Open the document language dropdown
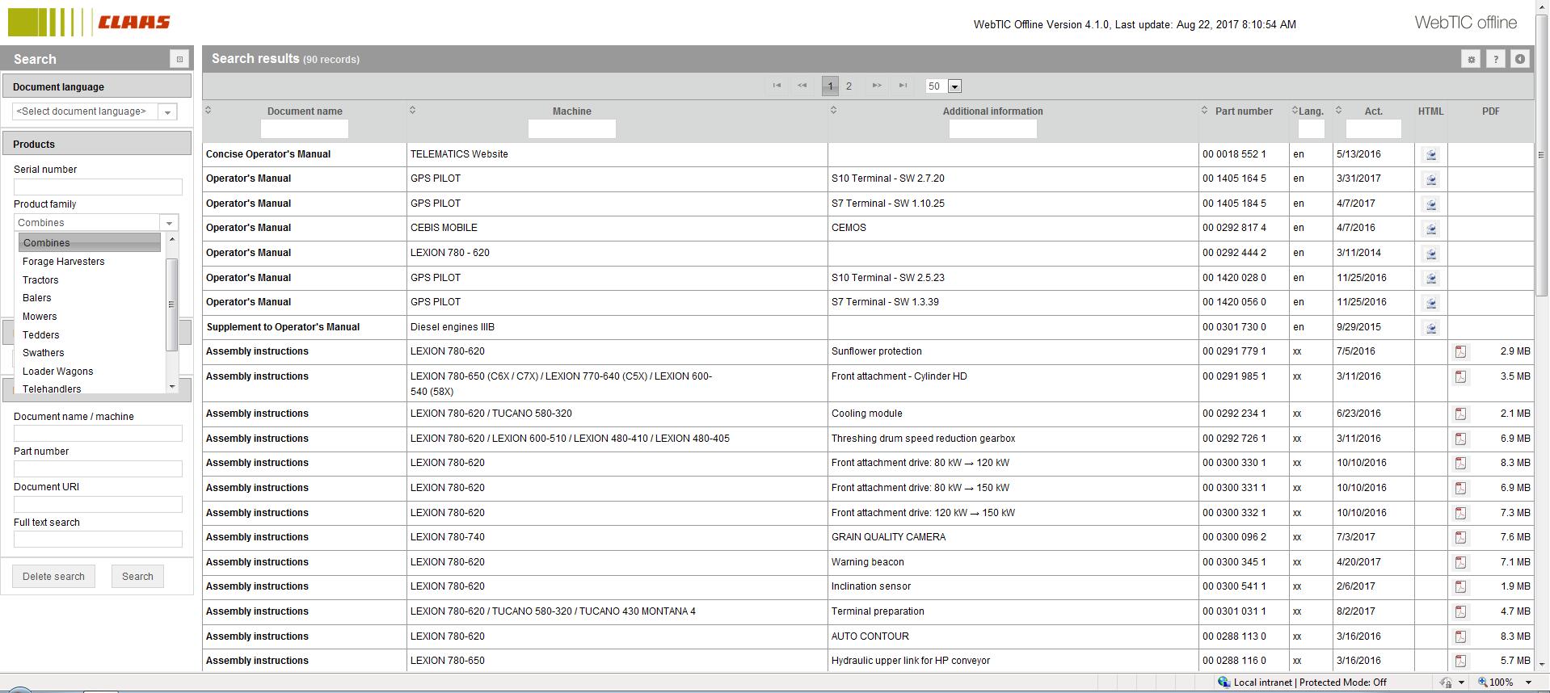Image resolution: width=1550 pixels, height=693 pixels. [167, 111]
